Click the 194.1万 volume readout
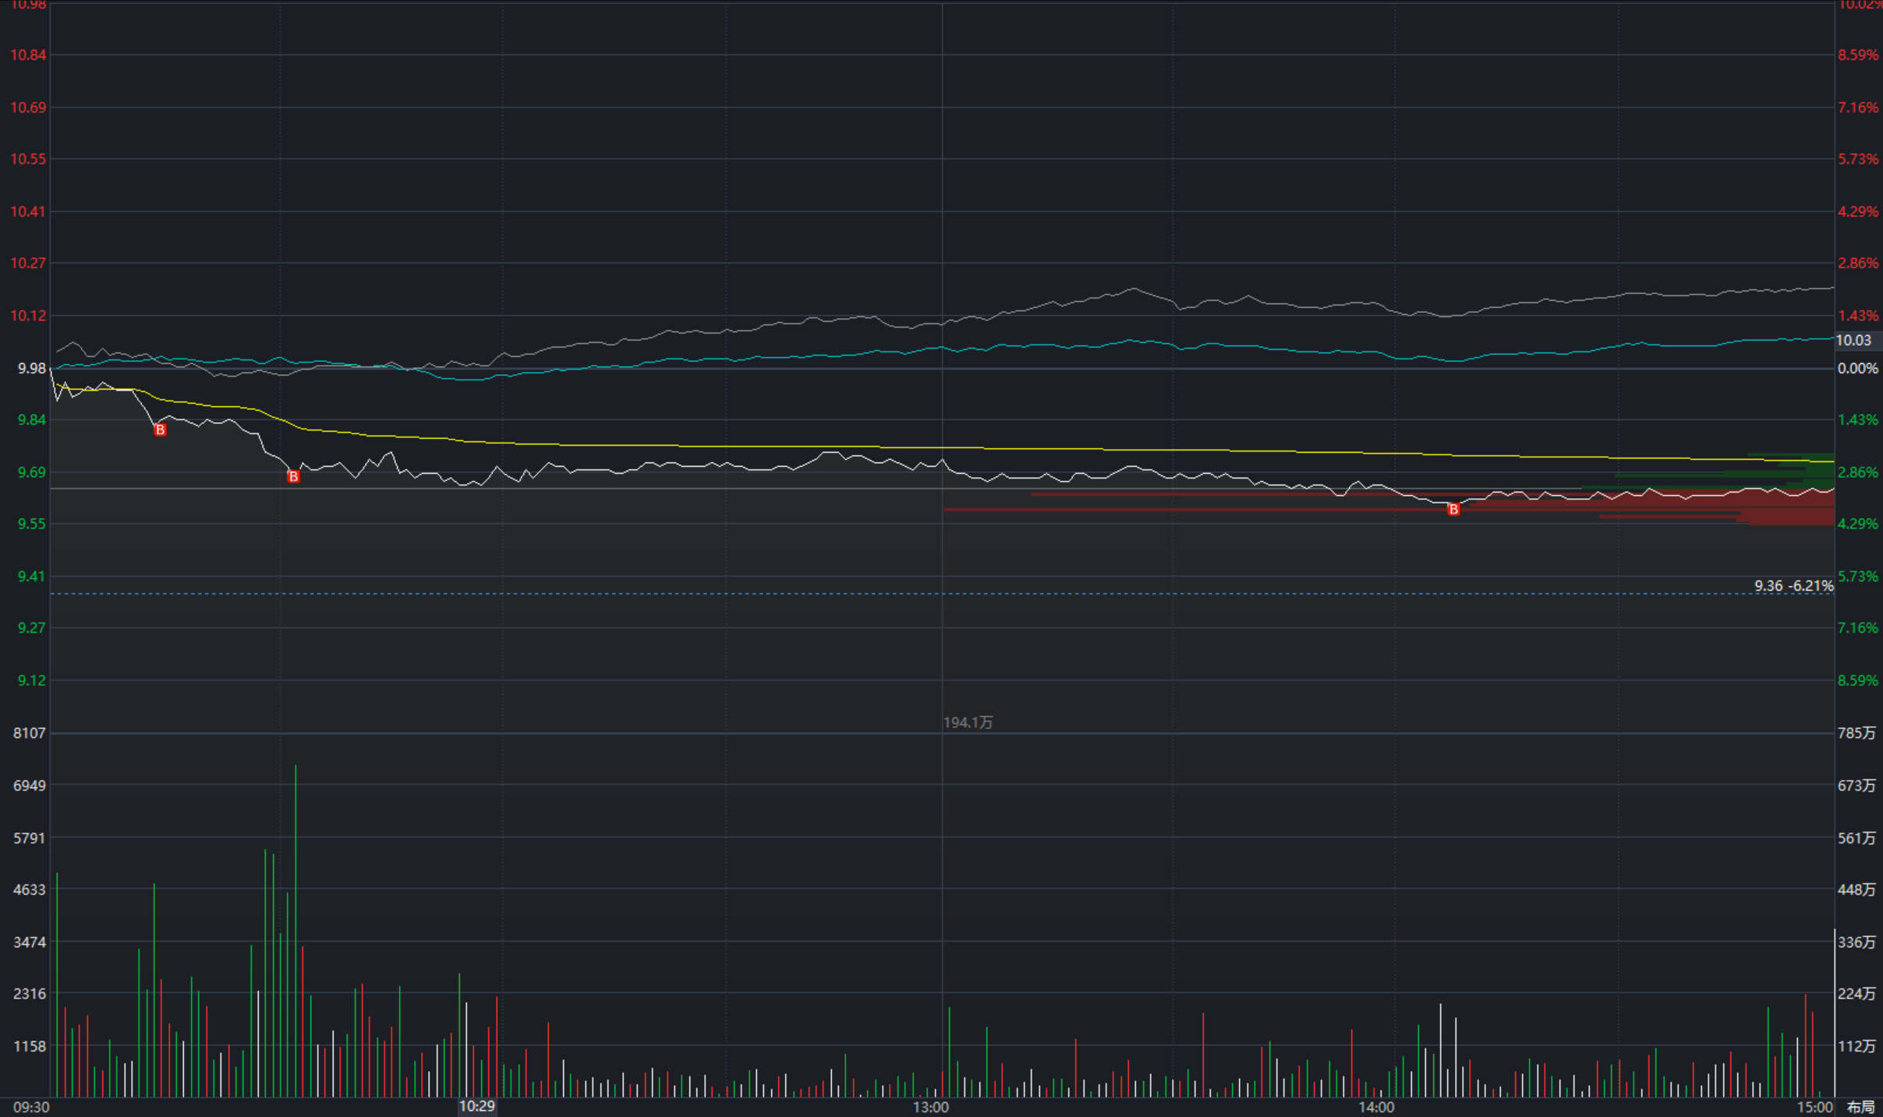Screen dimensions: 1883x1117 pos(968,723)
